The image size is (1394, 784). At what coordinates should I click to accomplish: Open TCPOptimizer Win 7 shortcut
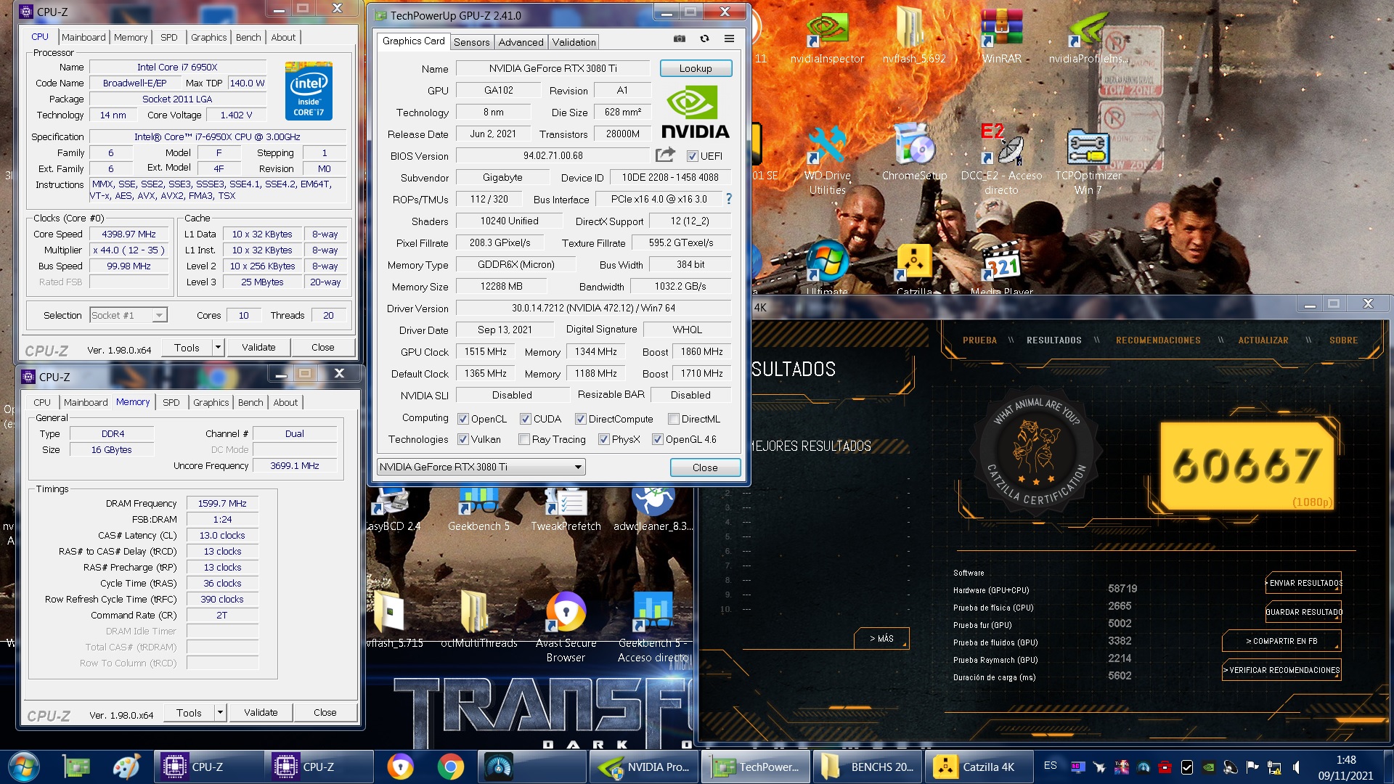[x=1088, y=161]
